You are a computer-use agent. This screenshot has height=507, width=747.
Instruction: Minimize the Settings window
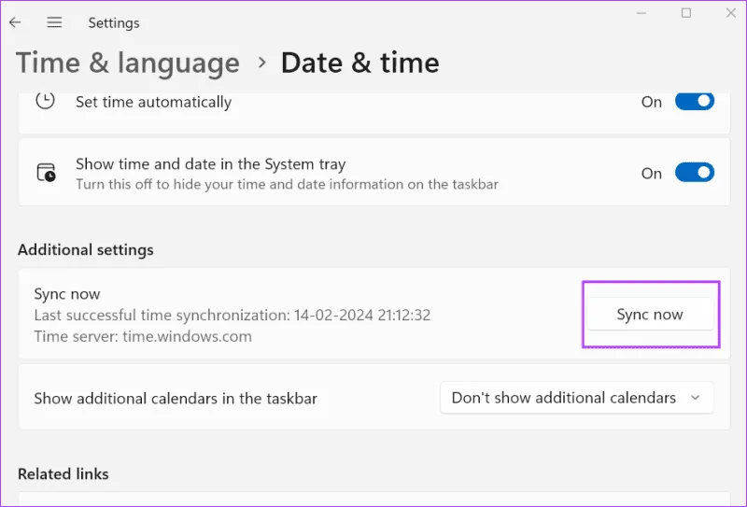[x=643, y=13]
